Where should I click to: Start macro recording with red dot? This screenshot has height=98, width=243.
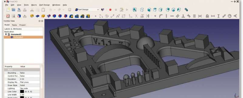110,10
